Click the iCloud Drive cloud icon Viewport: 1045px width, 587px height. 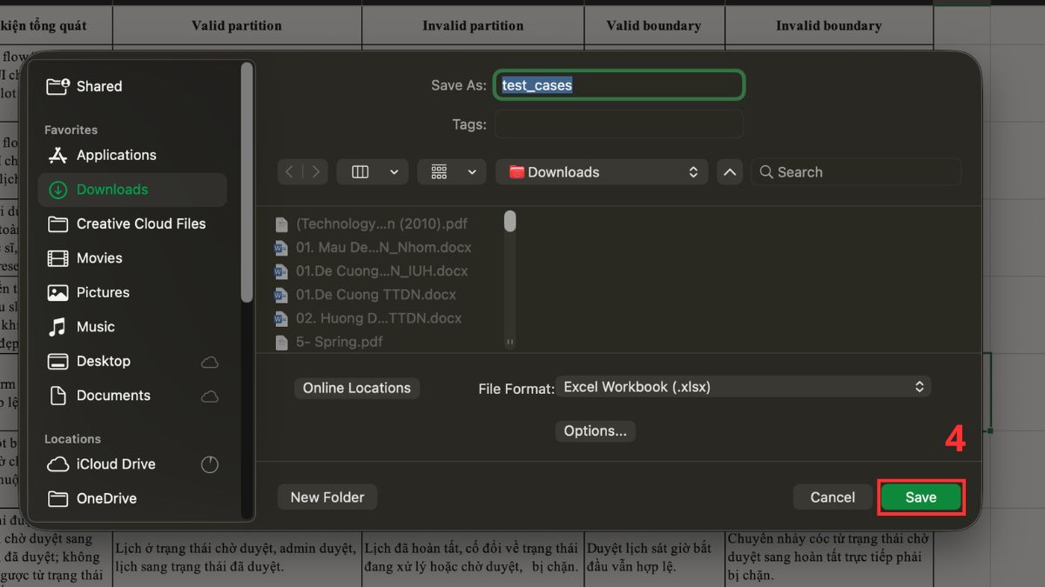(58, 464)
